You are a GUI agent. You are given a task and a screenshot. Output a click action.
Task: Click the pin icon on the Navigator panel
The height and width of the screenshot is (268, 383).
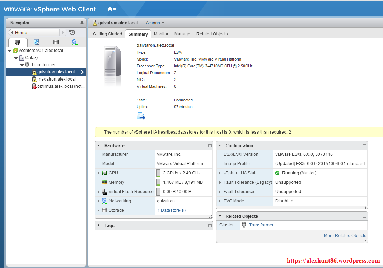pos(82,23)
